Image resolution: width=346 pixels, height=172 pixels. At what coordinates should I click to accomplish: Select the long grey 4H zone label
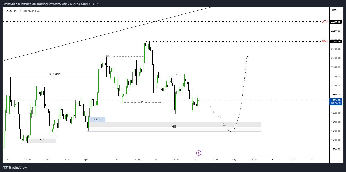click(x=174, y=126)
